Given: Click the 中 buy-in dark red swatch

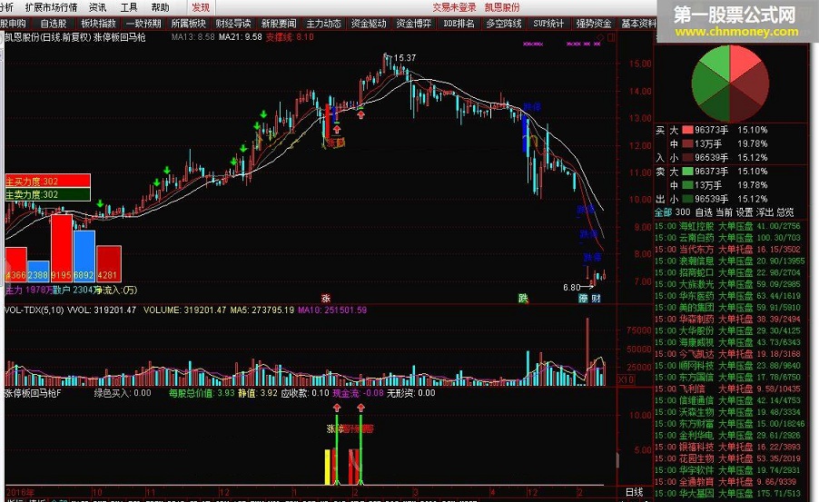Looking at the screenshot, I should coord(687,143).
